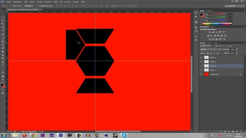Enable Transformationsstrg. checkbox
The image size is (246, 138).
point(37,6)
